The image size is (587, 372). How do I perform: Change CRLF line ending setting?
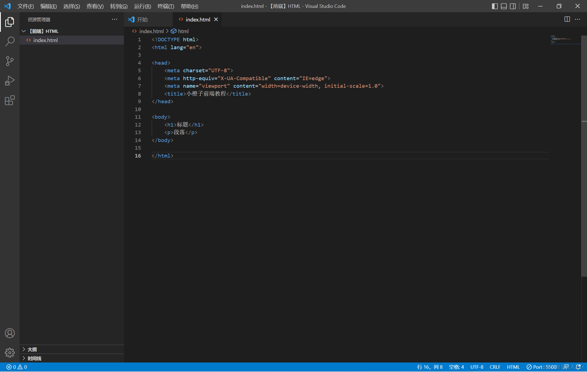click(x=495, y=367)
